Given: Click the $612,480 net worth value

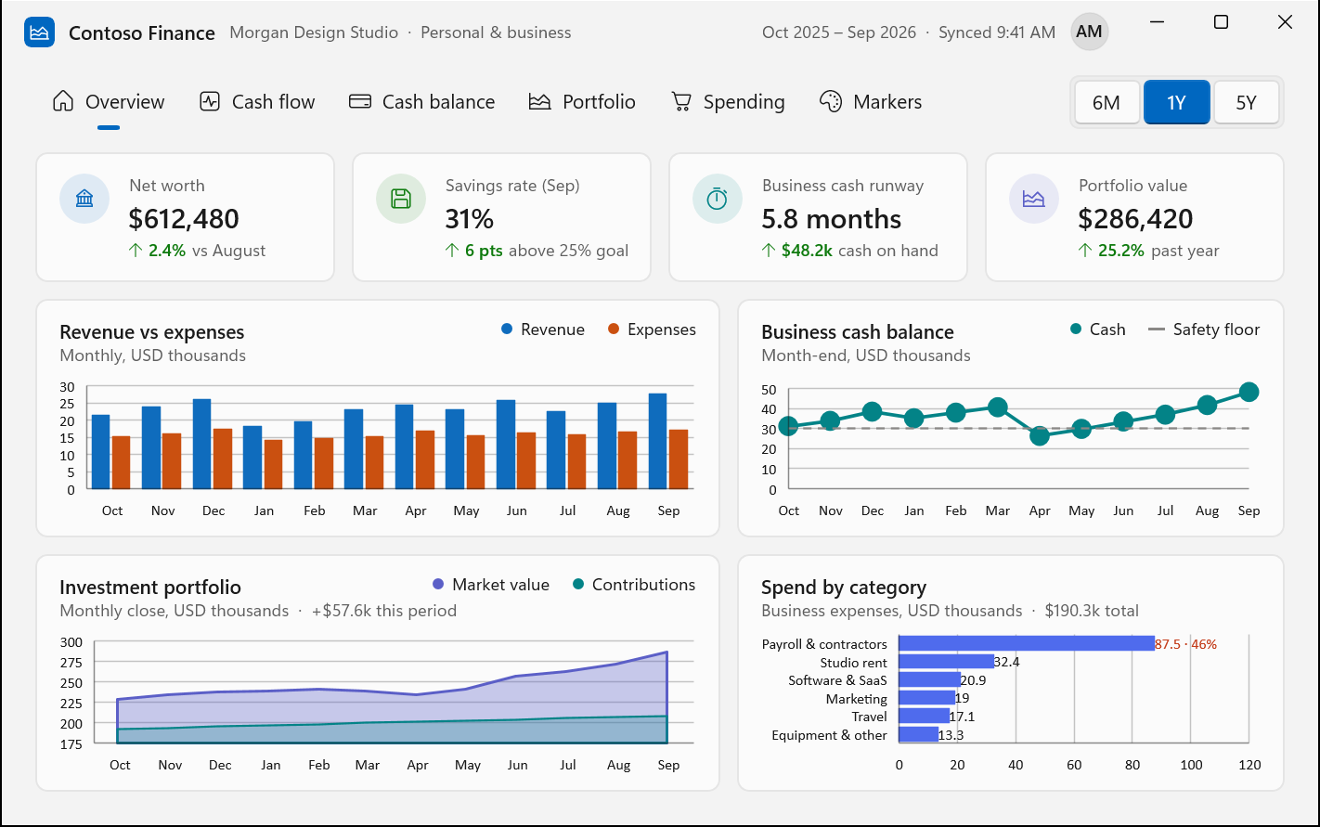Looking at the screenshot, I should (x=184, y=219).
